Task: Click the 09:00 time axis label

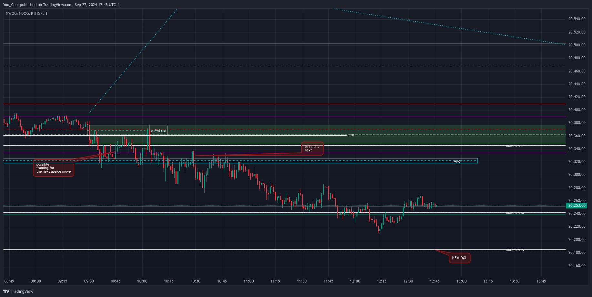Action: pyautogui.click(x=36, y=281)
